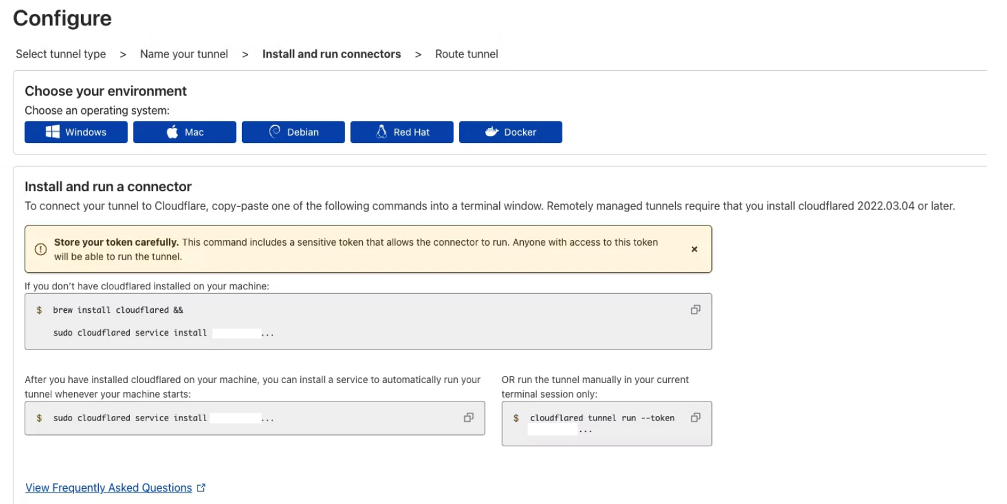Click the Docker whale logo icon
The width and height of the screenshot is (1007, 504).
coord(492,132)
